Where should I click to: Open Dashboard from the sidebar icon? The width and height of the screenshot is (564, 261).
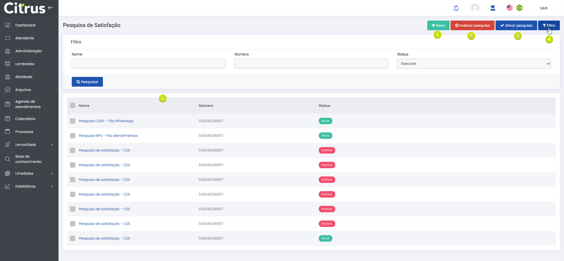point(8,25)
